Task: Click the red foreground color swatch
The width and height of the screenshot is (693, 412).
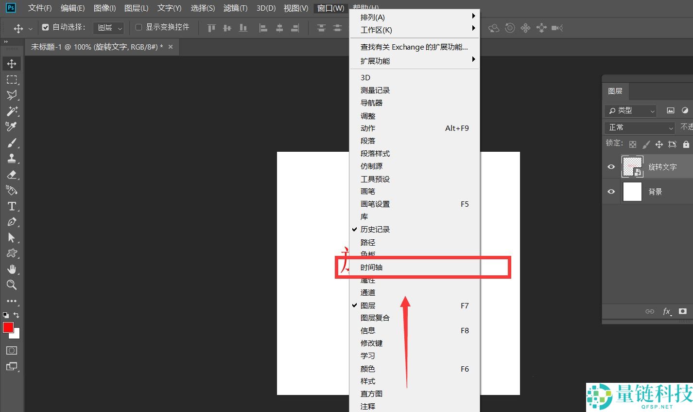Action: tap(8, 327)
